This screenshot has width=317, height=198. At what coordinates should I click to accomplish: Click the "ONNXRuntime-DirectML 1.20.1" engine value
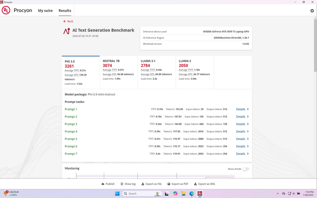231,38
